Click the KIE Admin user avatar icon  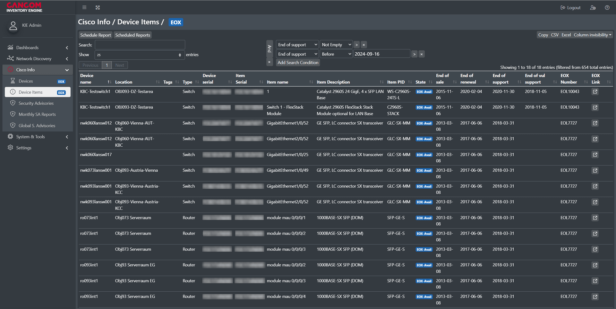point(13,26)
